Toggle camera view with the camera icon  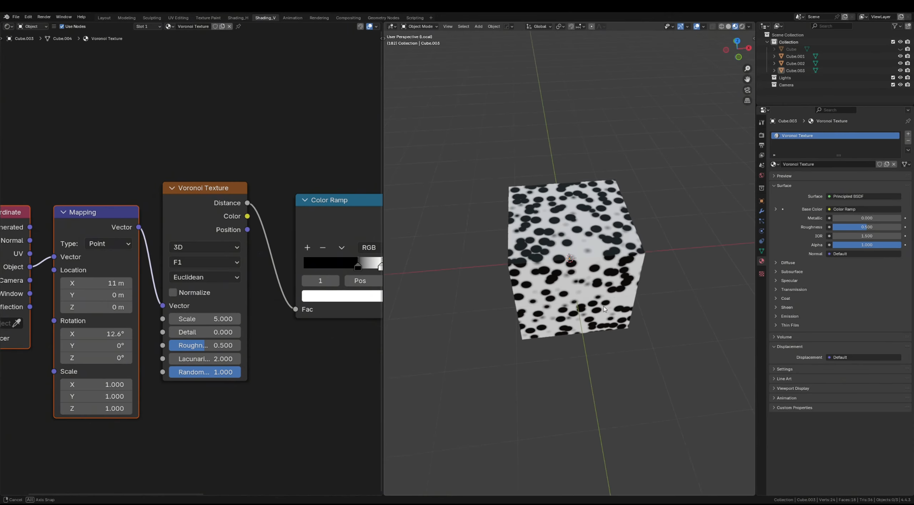[747, 90]
